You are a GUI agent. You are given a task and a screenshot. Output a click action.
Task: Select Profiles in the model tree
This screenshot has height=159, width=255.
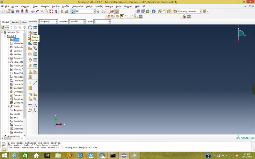coord(18,54)
